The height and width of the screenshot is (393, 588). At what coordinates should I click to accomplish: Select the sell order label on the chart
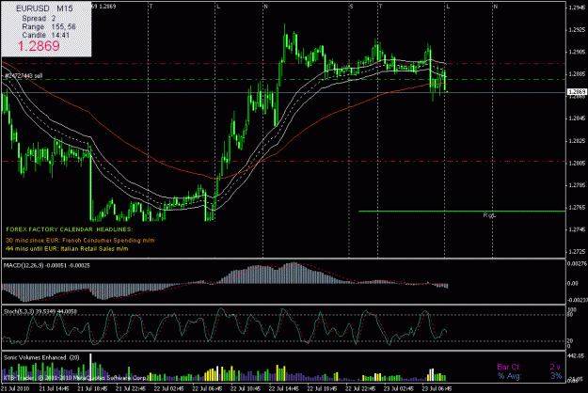click(x=24, y=75)
